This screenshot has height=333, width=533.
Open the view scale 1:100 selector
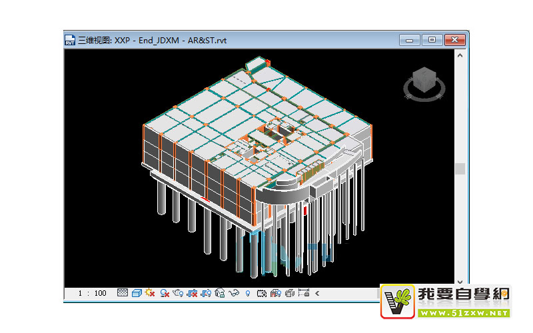pos(92,293)
